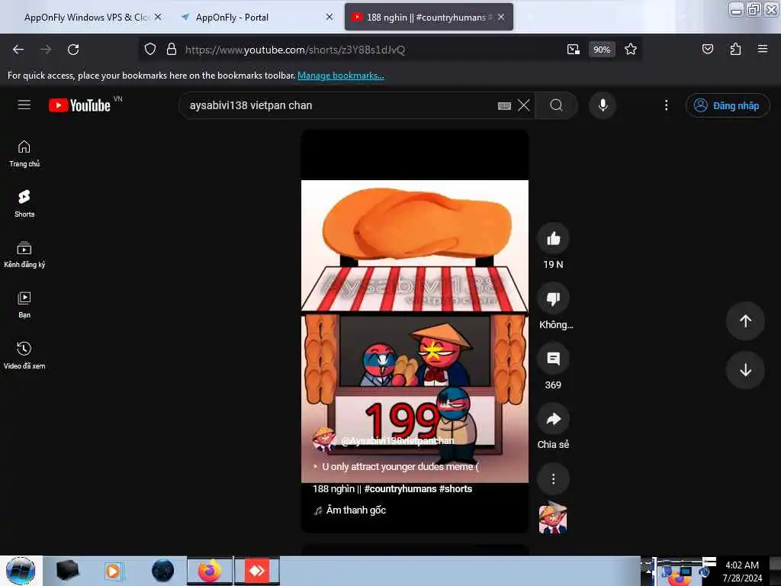Reload the page with refresh icon

[x=73, y=50]
